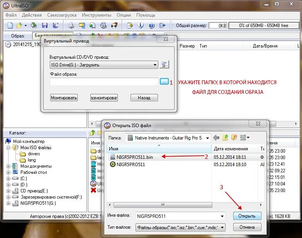Click the Image info icon
This screenshot has height=238, width=302.
[141, 25]
